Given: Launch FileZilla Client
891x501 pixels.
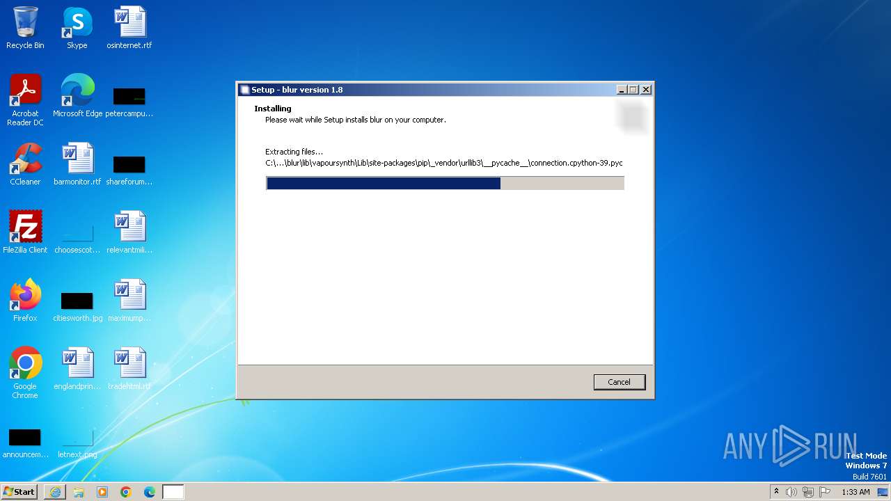Looking at the screenshot, I should [25, 233].
